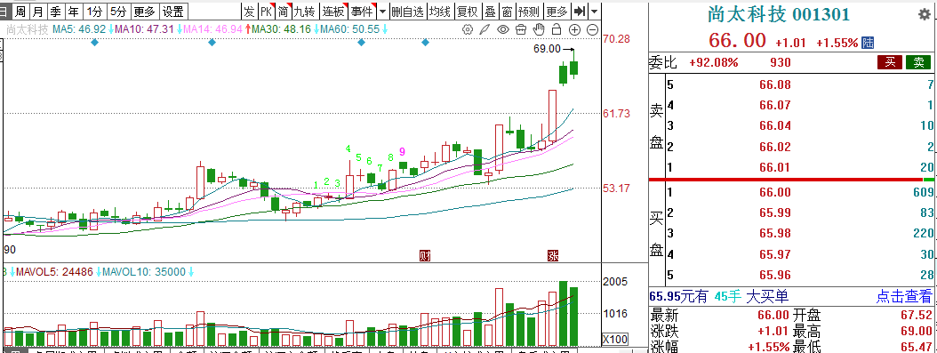This screenshot has width=937, height=353.
Task: Click the 预测 forecast button
Action: [529, 11]
